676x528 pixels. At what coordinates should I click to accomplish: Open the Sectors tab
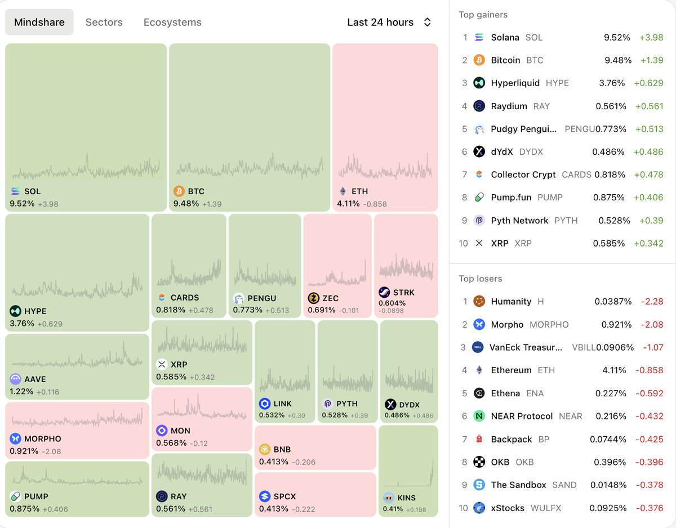click(x=104, y=23)
